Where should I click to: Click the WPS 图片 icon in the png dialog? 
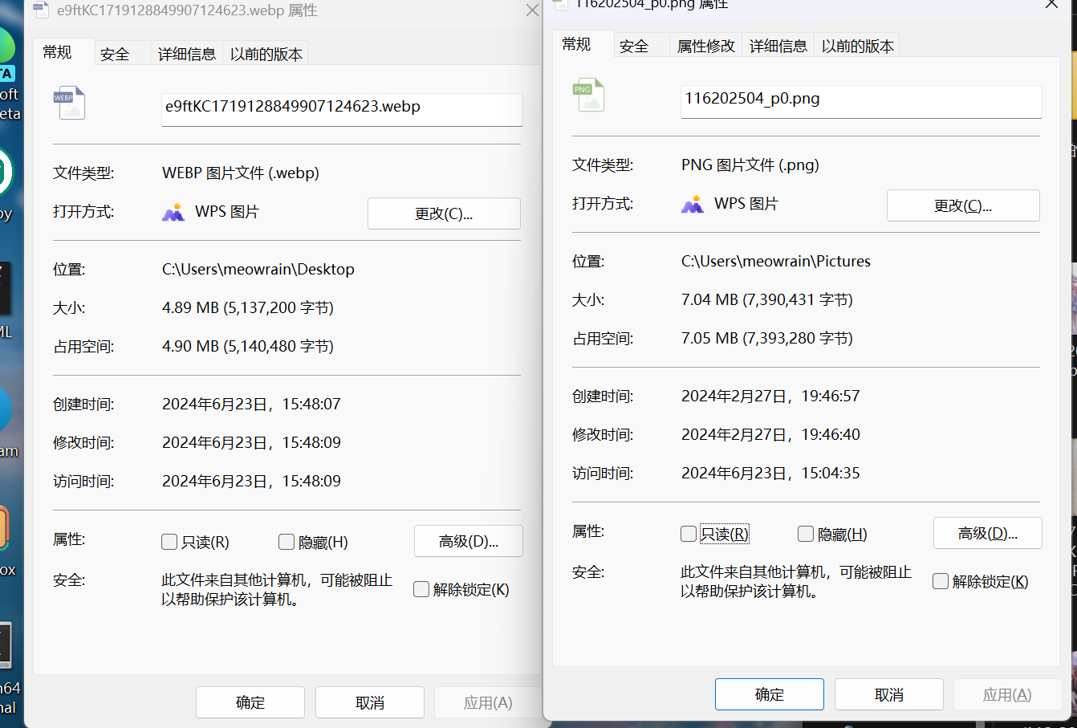tap(692, 205)
